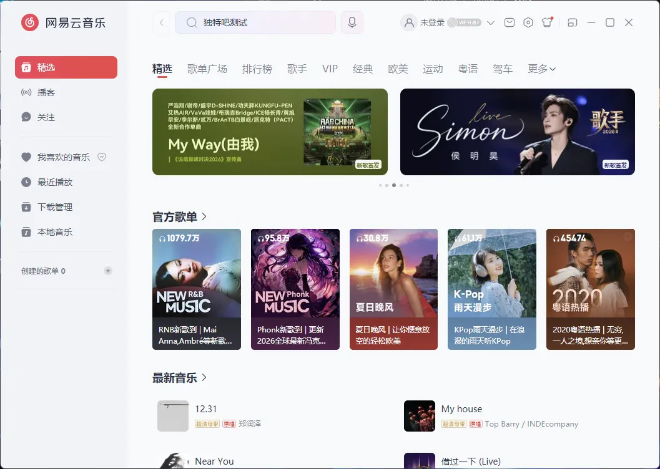Select the active third carousel dot
Image resolution: width=660 pixels, height=469 pixels.
pyautogui.click(x=394, y=185)
